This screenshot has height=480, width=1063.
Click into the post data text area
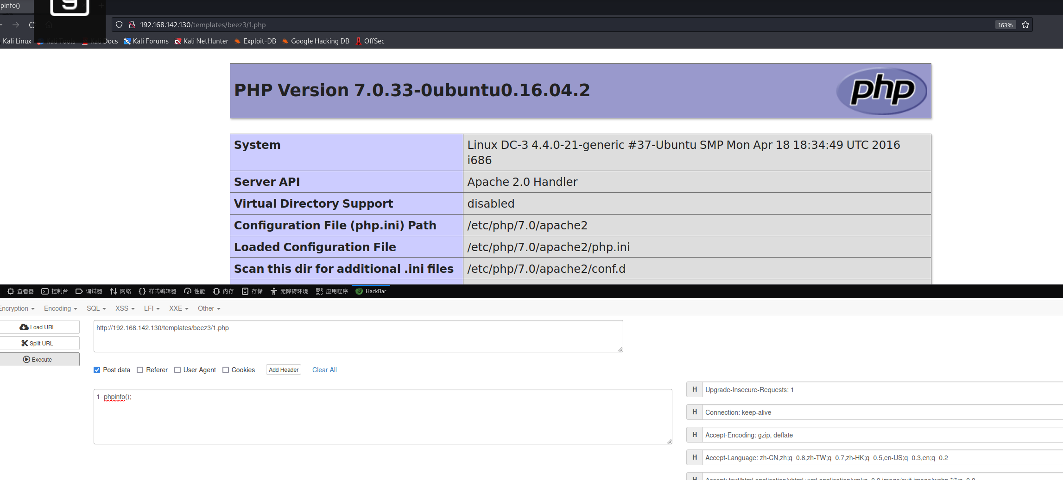[x=382, y=416]
